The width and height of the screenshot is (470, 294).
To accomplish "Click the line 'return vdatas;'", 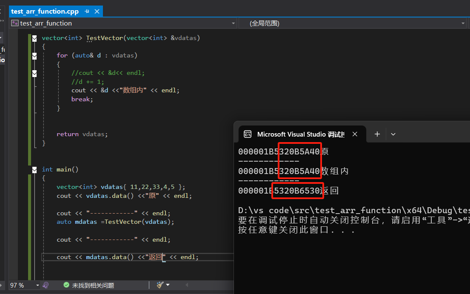I will (x=82, y=134).
